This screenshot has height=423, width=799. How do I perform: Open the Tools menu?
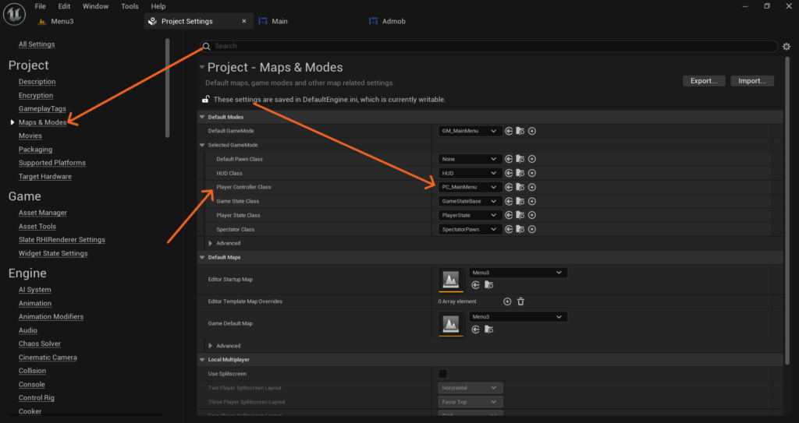(x=130, y=6)
